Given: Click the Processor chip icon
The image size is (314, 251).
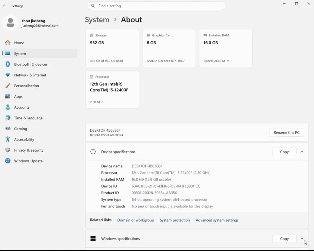Looking at the screenshot, I should coord(92,77).
